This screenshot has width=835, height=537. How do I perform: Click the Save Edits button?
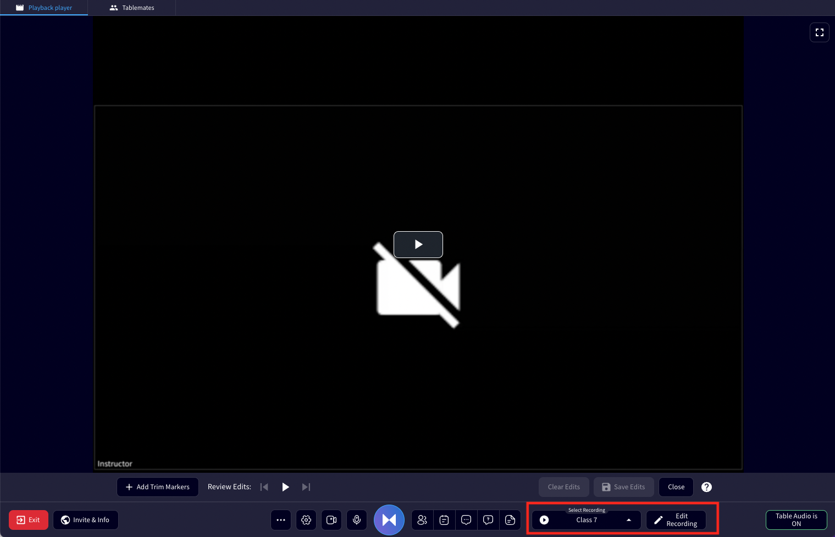click(x=623, y=487)
